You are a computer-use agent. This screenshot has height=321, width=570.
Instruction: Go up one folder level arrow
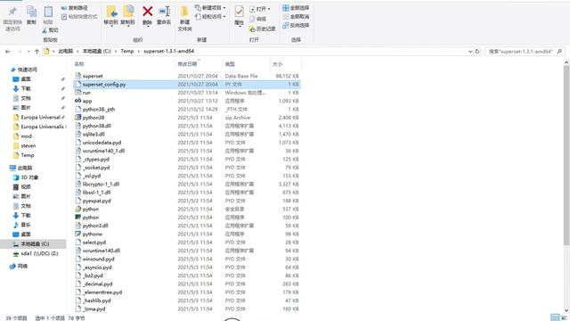click(x=37, y=52)
